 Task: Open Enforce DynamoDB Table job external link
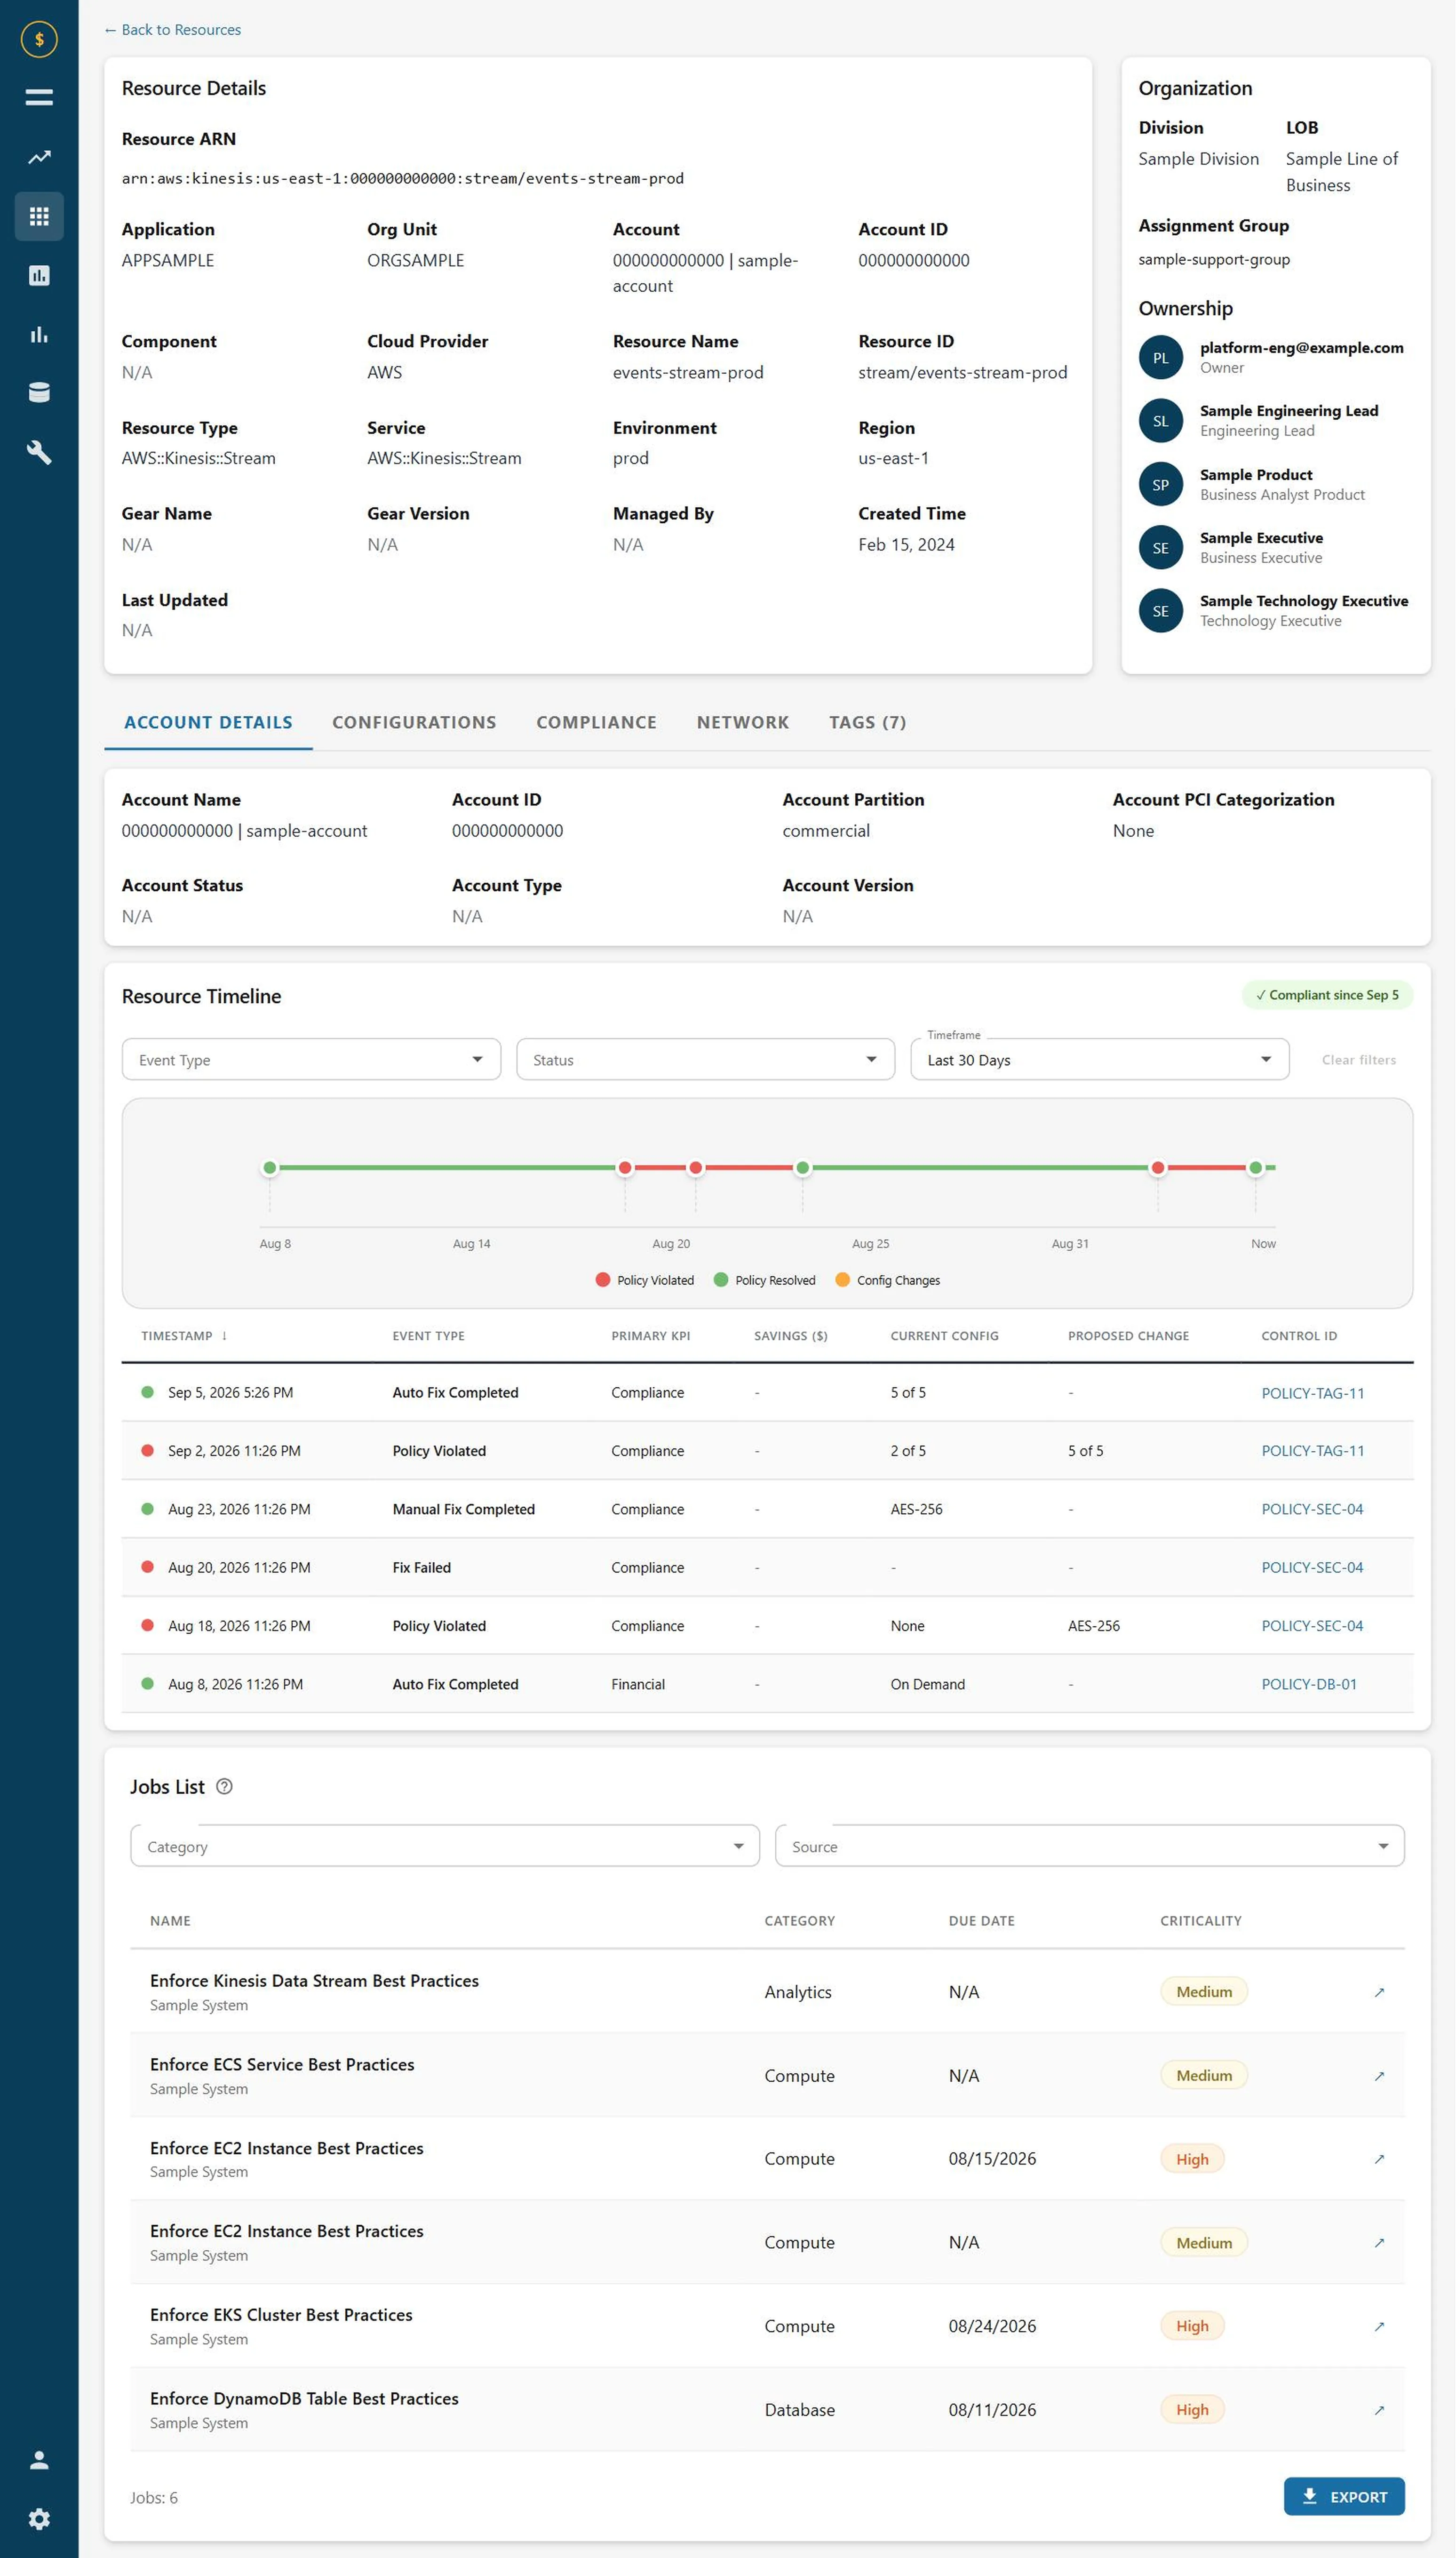(1379, 2409)
